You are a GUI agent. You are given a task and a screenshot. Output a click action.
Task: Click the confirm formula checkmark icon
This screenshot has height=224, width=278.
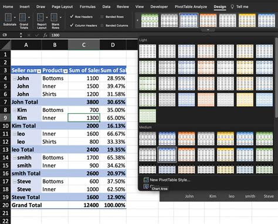pyautogui.click(x=37, y=35)
